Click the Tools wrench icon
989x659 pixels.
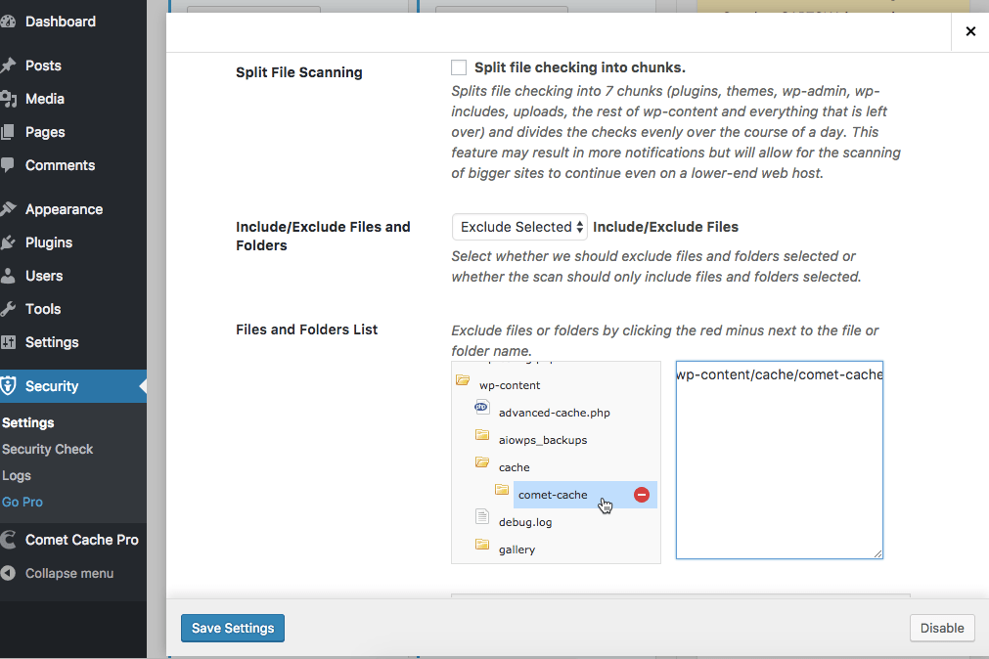pos(8,309)
